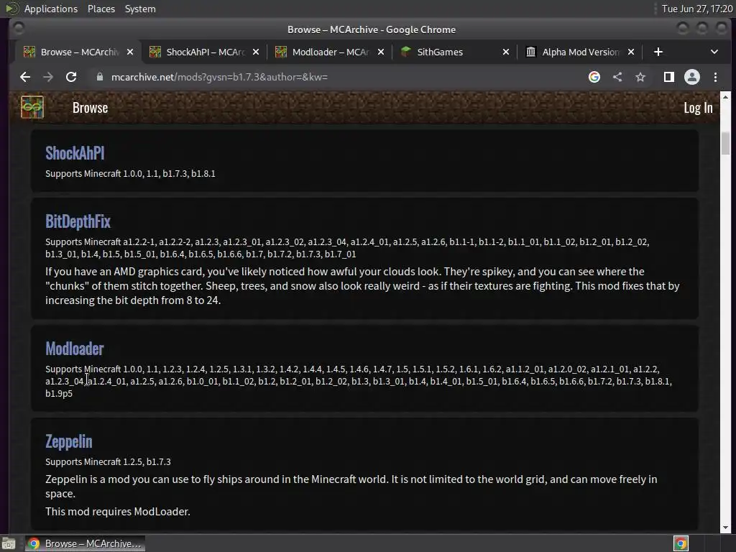Click the text 'Supports Minecraft 1.2.5, b1.7.3'
The height and width of the screenshot is (552, 736).
(108, 462)
